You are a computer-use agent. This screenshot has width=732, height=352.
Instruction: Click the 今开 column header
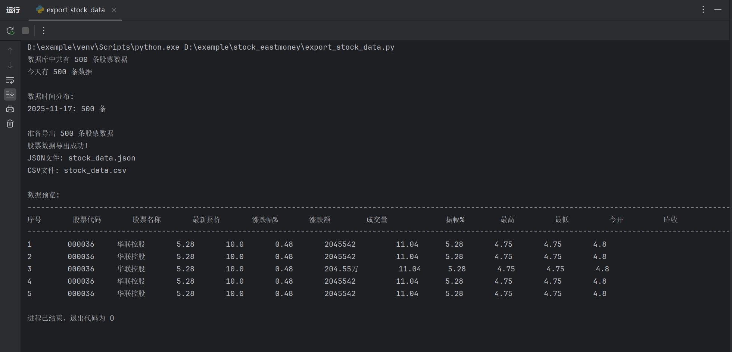[616, 219]
